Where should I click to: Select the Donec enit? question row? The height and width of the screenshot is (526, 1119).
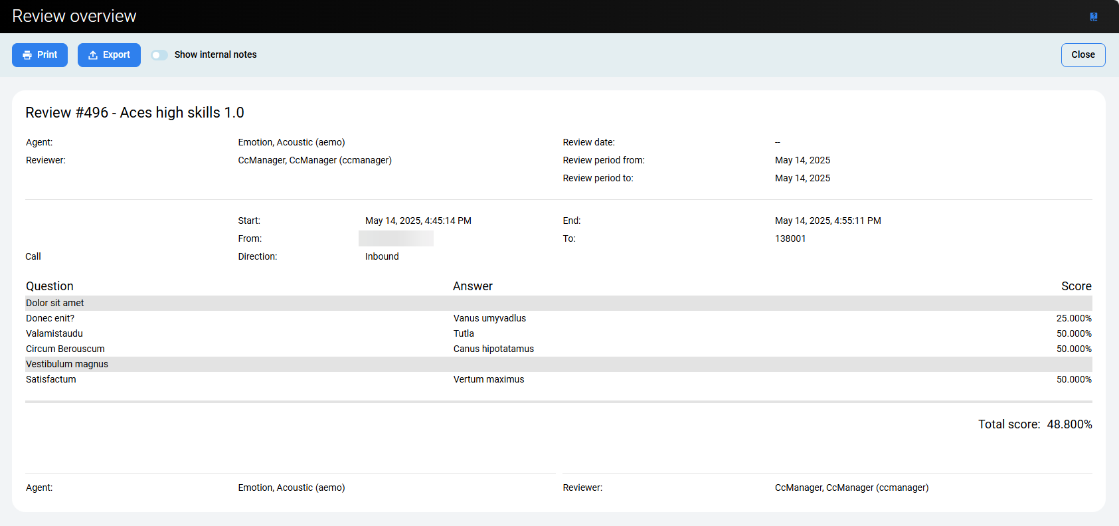click(50, 319)
